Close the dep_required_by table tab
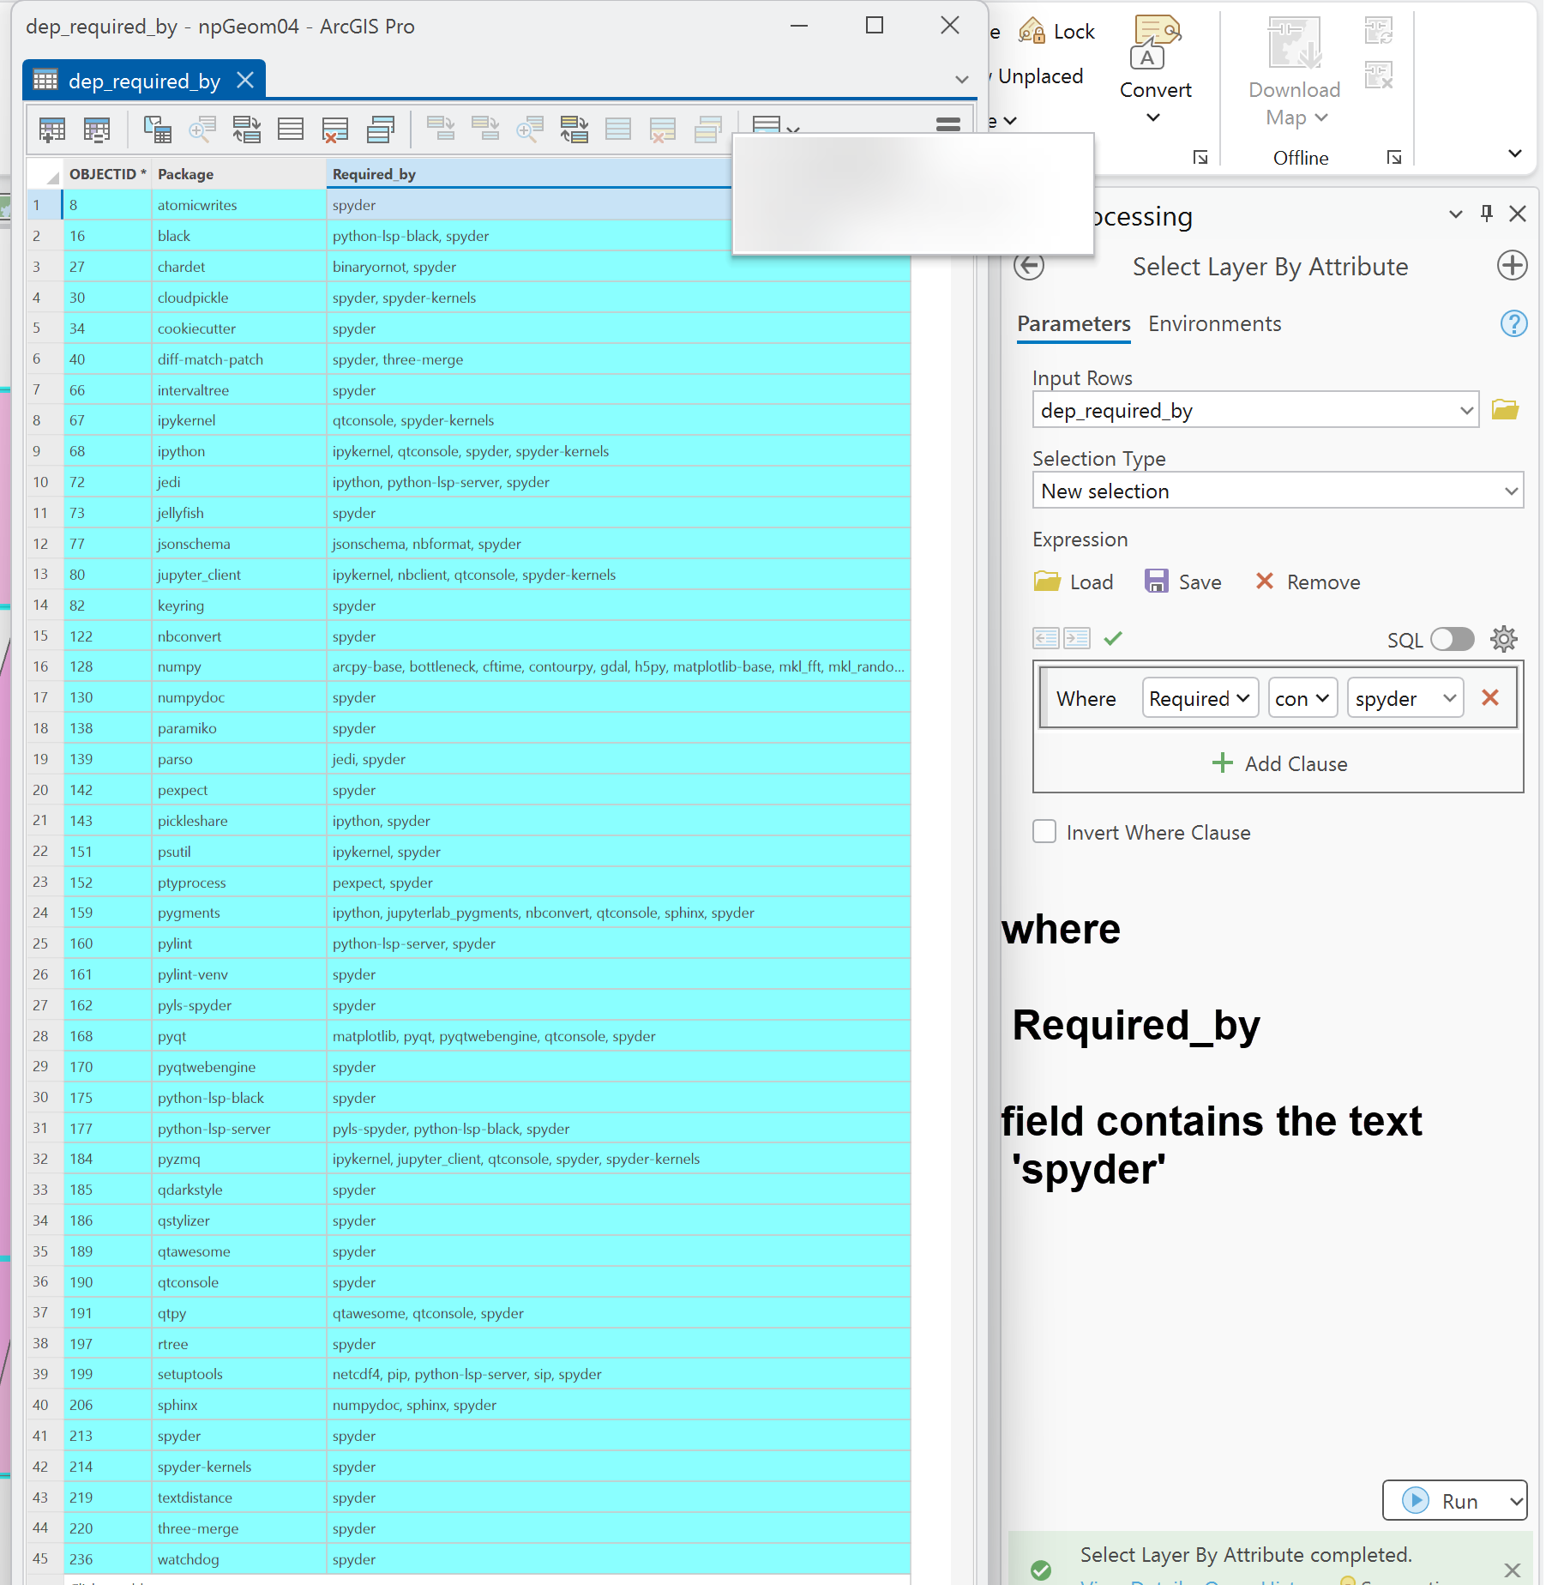The width and height of the screenshot is (1546, 1585). point(245,81)
